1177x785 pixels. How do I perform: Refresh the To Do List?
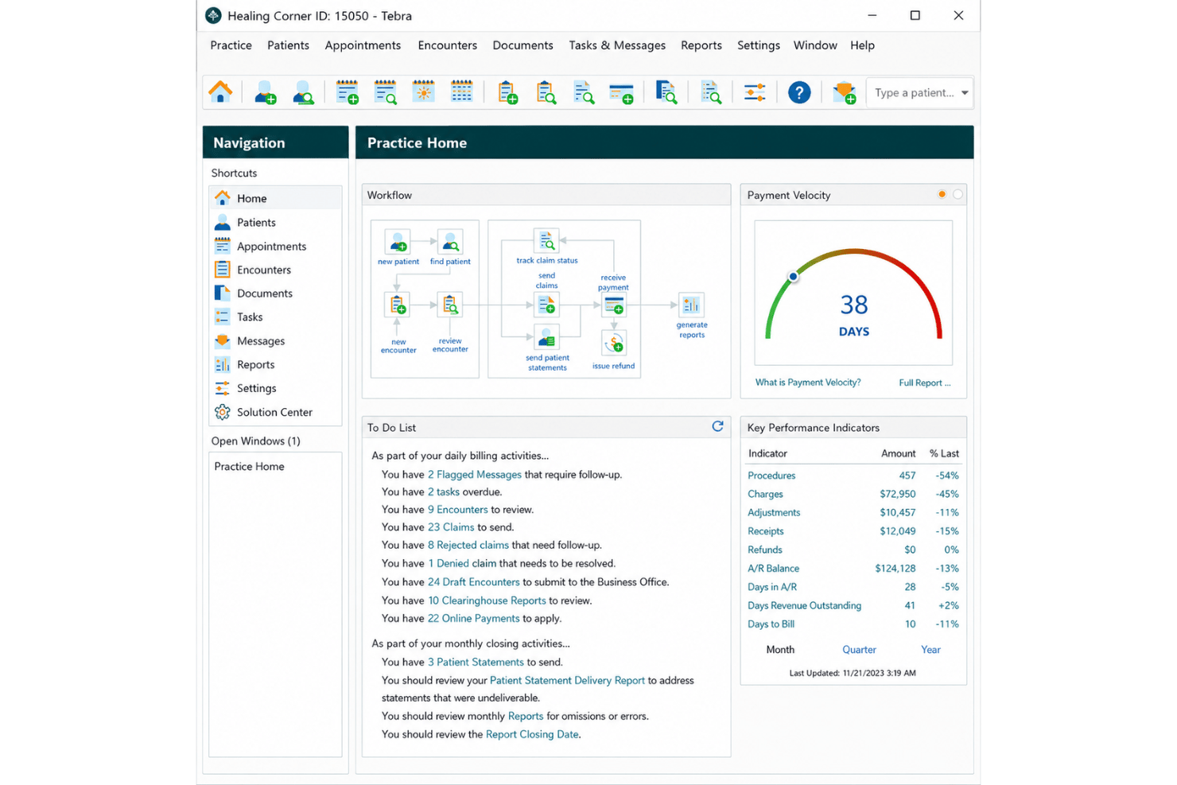click(717, 426)
